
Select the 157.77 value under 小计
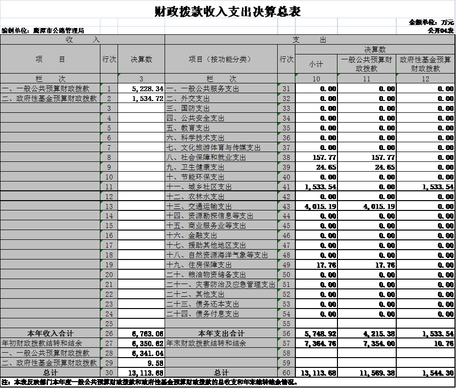click(325, 157)
